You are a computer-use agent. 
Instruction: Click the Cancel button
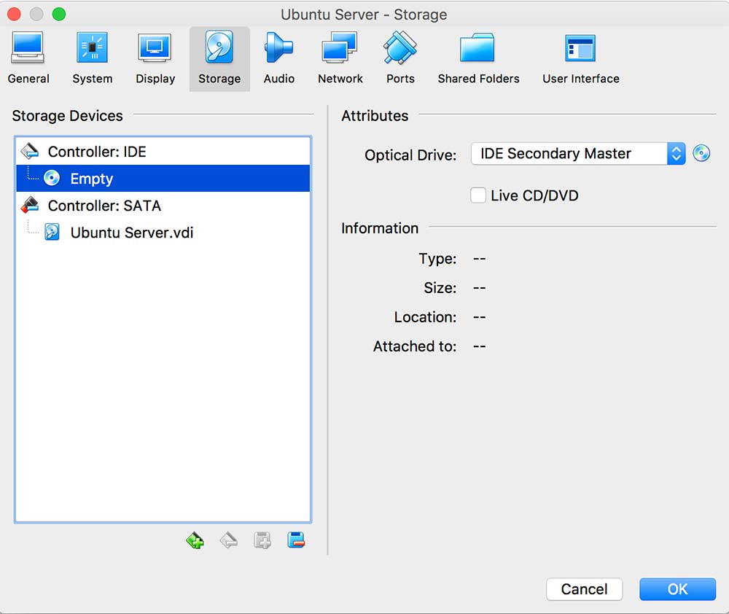click(584, 589)
